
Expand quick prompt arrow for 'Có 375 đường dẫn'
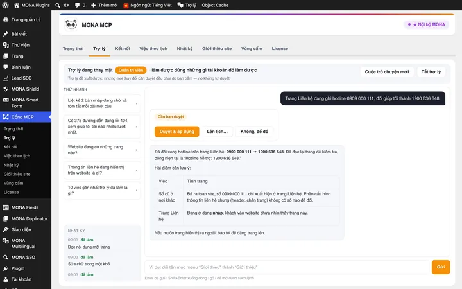(136, 127)
